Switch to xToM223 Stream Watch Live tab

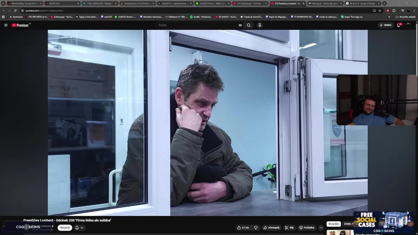coord(212,3)
